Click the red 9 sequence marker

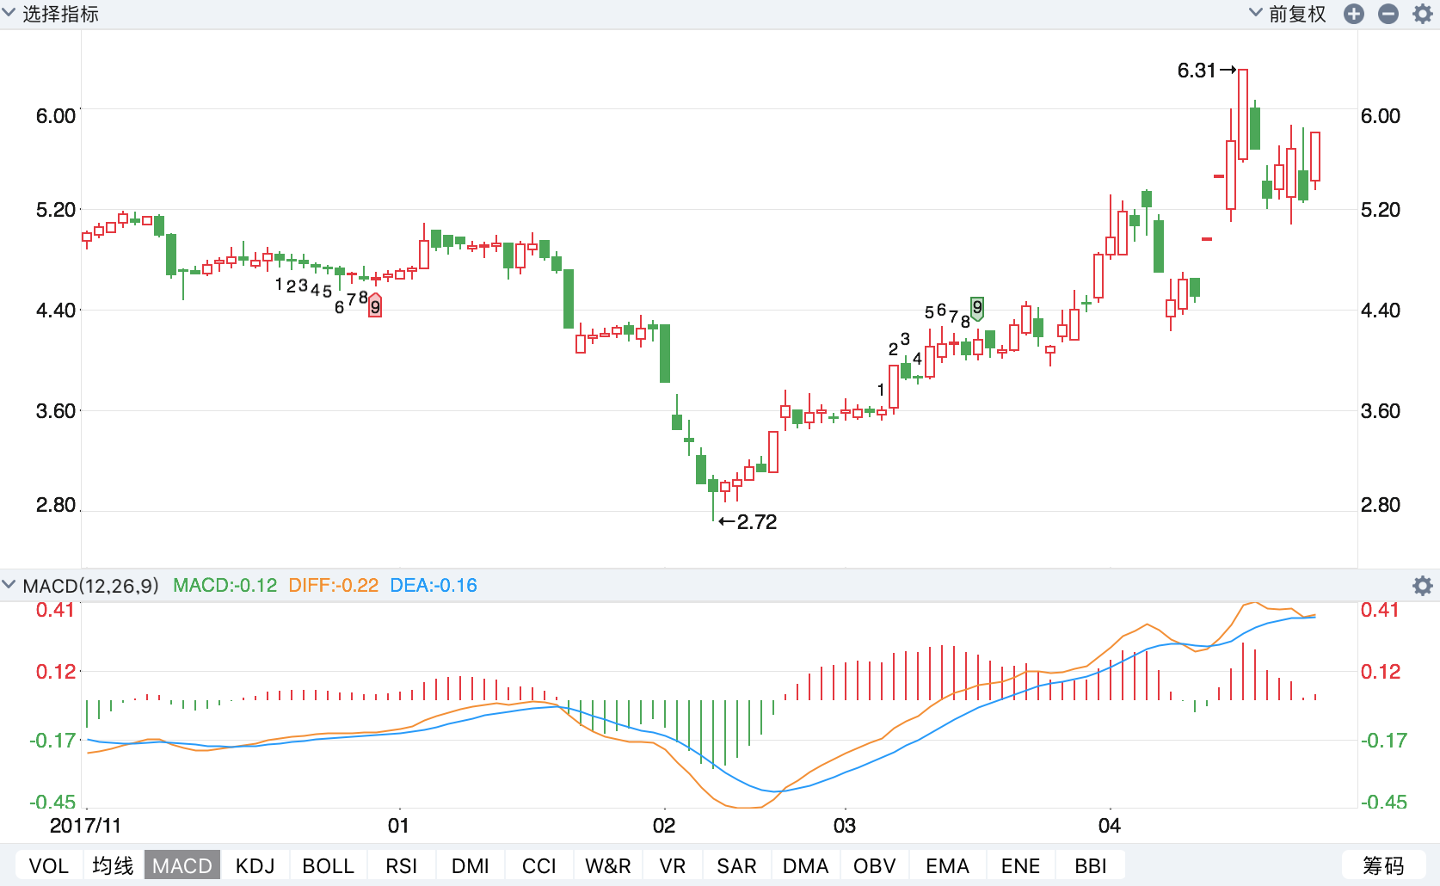[375, 305]
